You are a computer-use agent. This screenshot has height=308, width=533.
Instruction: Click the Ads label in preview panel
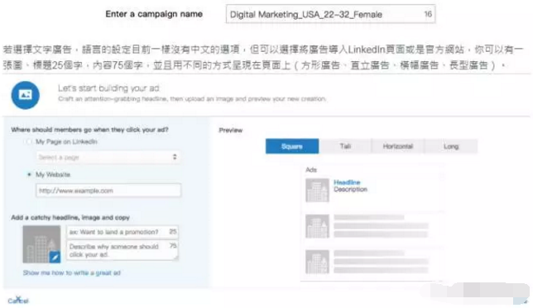click(311, 169)
